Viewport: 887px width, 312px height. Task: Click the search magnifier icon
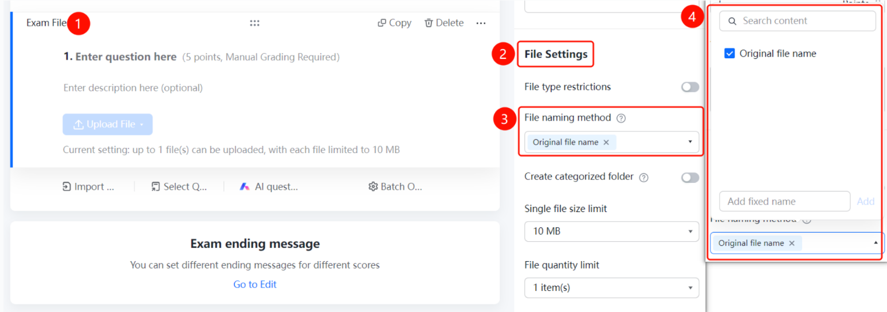click(x=732, y=21)
